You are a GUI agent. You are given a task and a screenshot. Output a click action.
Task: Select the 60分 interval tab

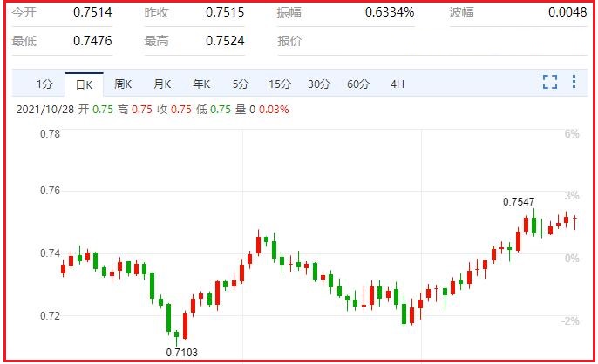(x=358, y=84)
